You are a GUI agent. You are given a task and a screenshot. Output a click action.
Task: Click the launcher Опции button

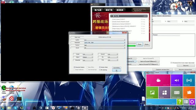point(139,44)
